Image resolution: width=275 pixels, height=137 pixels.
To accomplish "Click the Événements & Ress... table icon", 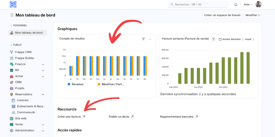I will (x=13, y=106).
